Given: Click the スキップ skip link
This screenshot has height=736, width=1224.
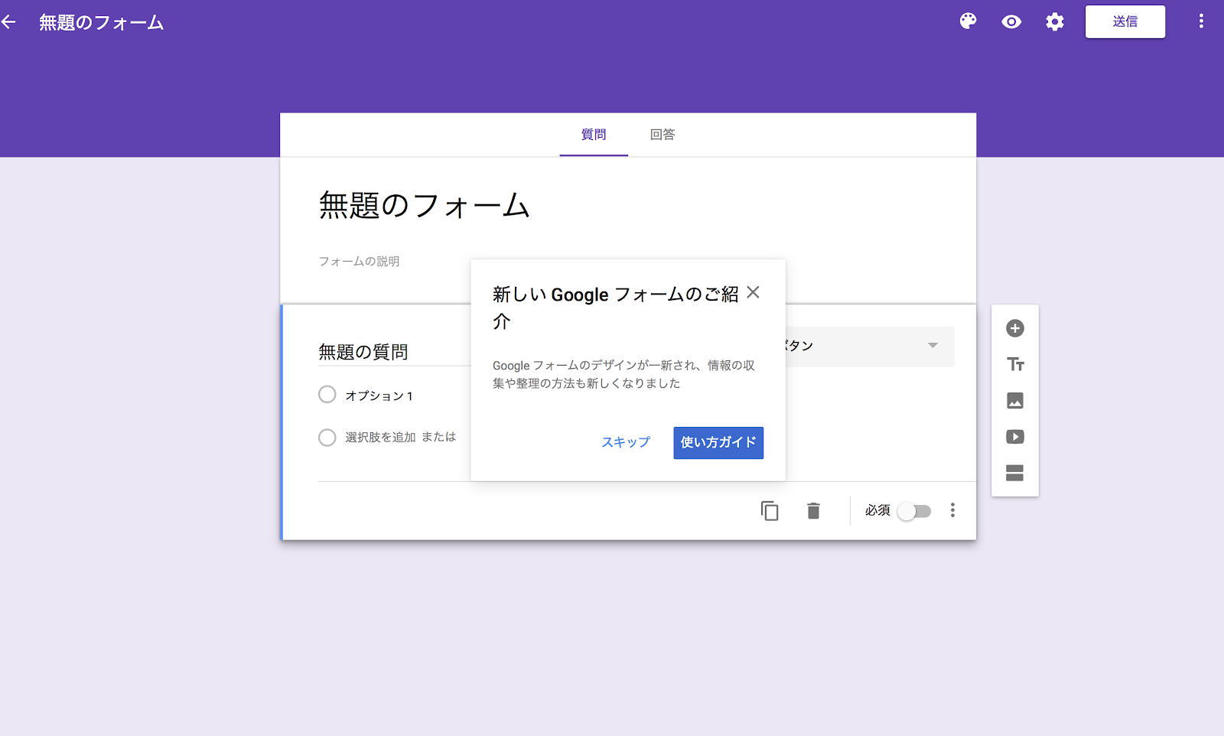Looking at the screenshot, I should 626,442.
